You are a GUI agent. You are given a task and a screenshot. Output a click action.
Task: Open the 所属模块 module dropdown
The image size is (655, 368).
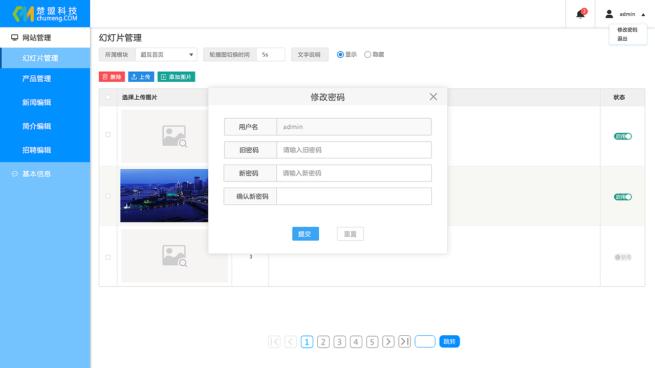[166, 54]
